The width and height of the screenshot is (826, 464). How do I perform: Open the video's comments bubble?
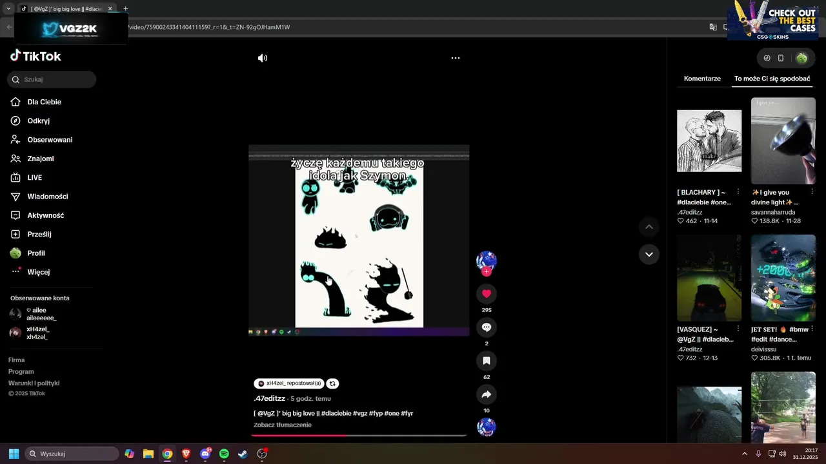pyautogui.click(x=487, y=327)
